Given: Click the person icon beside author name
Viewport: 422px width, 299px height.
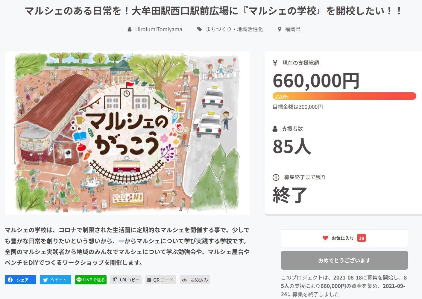Looking at the screenshot, I should [x=130, y=29].
